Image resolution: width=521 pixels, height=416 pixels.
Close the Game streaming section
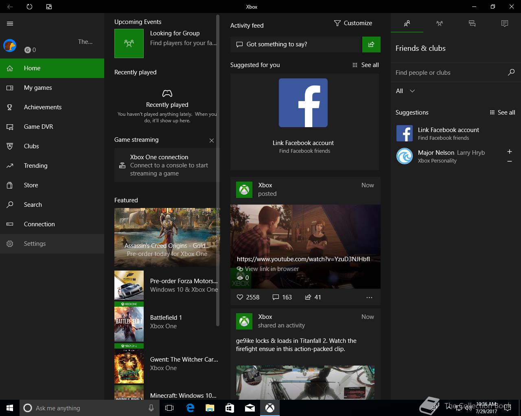pos(212,141)
